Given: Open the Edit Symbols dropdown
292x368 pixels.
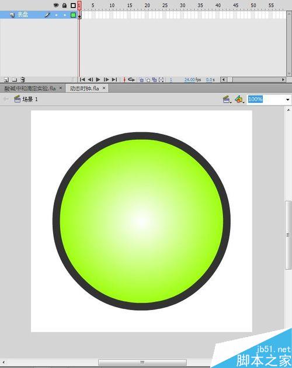Looking at the screenshot, I should 239,99.
